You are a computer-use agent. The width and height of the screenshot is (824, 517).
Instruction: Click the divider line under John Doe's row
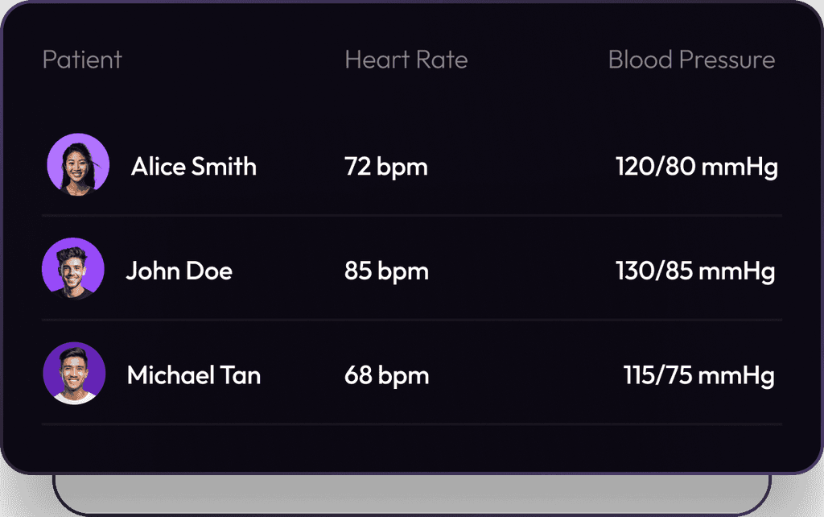tap(412, 320)
